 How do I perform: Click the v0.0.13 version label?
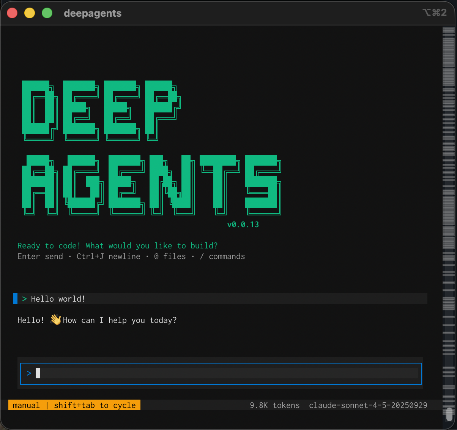point(243,224)
